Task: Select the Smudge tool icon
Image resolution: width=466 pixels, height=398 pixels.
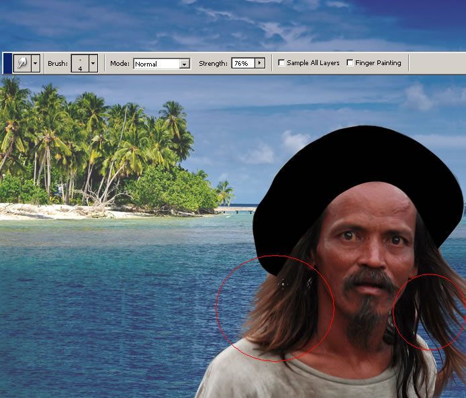Action: click(x=22, y=63)
